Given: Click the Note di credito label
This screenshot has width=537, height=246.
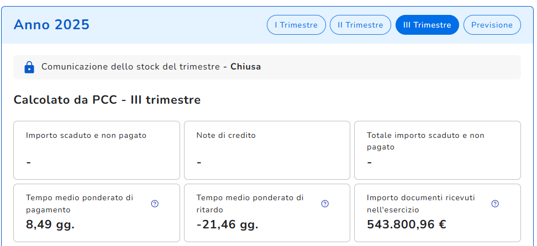Looking at the screenshot, I should 226,135.
